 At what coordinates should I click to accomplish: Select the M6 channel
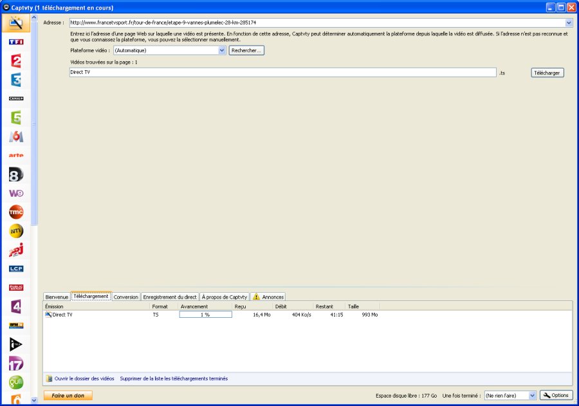(16, 136)
